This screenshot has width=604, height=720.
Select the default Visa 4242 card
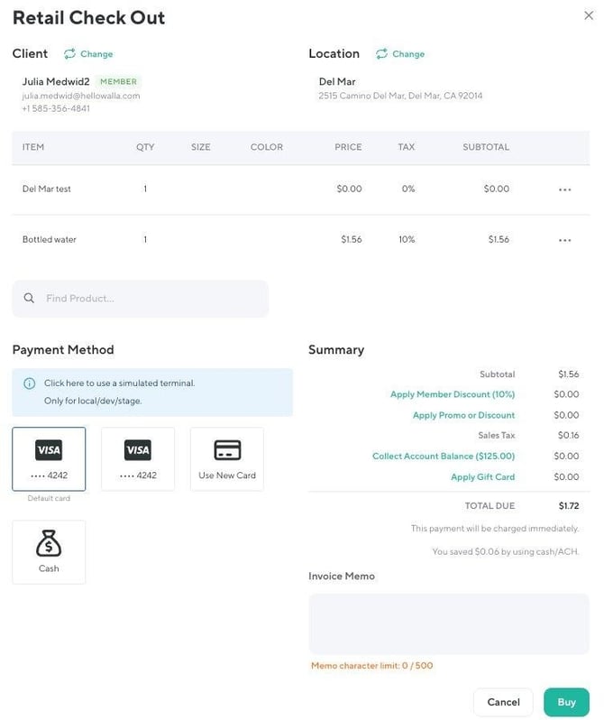[x=49, y=458]
